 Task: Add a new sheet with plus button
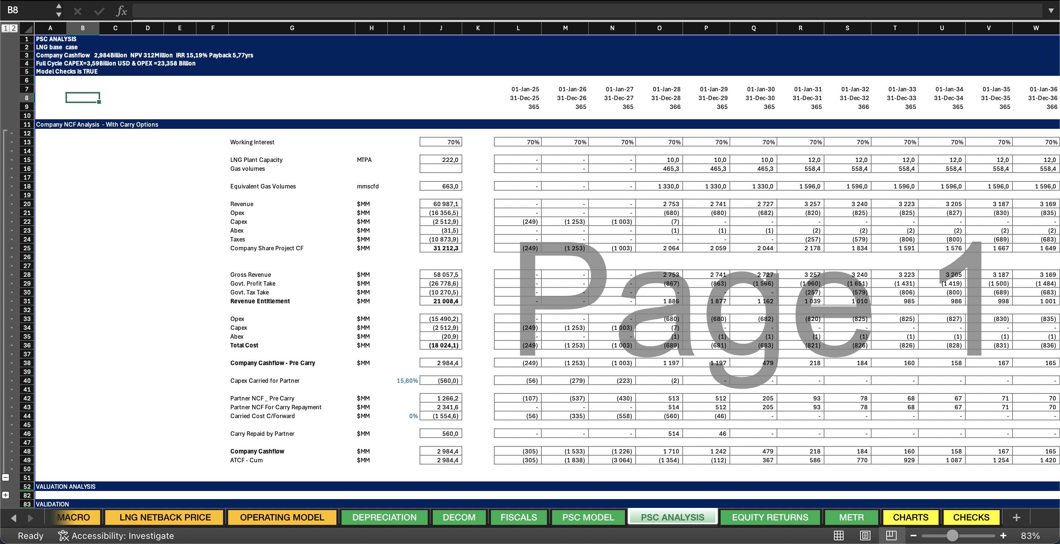pyautogui.click(x=1016, y=517)
